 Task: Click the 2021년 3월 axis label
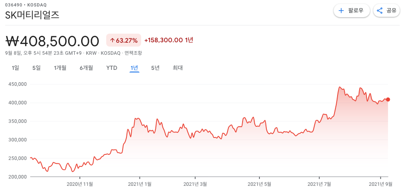(x=195, y=184)
